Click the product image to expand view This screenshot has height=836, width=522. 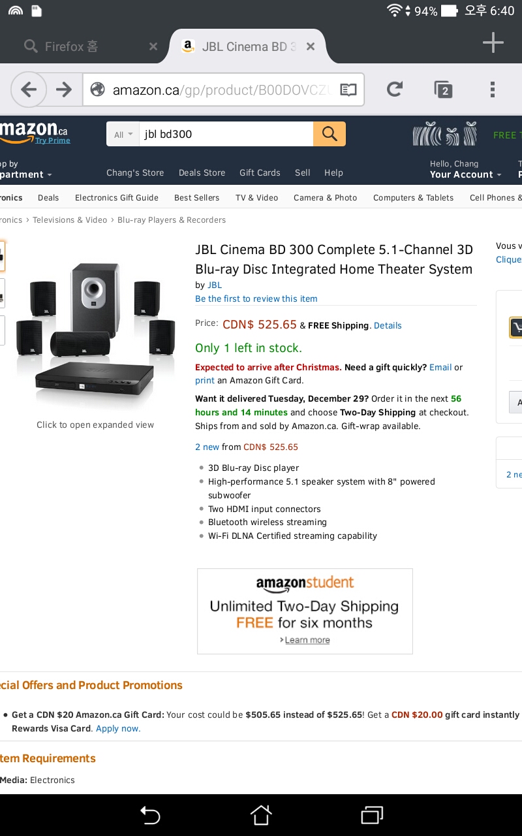(x=95, y=333)
